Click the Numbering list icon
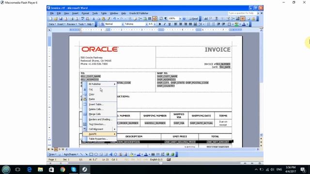Image resolution: width=310 pixels, height=174 pixels. coord(209,24)
